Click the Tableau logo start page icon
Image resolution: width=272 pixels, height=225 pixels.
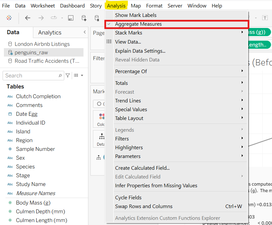pyautogui.click(x=9, y=18)
